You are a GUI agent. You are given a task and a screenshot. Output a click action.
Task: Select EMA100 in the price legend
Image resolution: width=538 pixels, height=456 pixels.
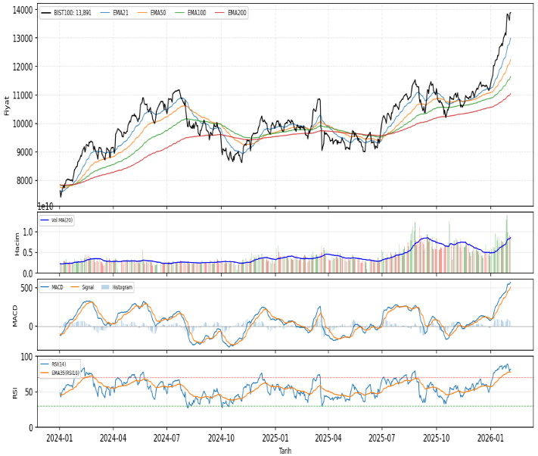(197, 13)
